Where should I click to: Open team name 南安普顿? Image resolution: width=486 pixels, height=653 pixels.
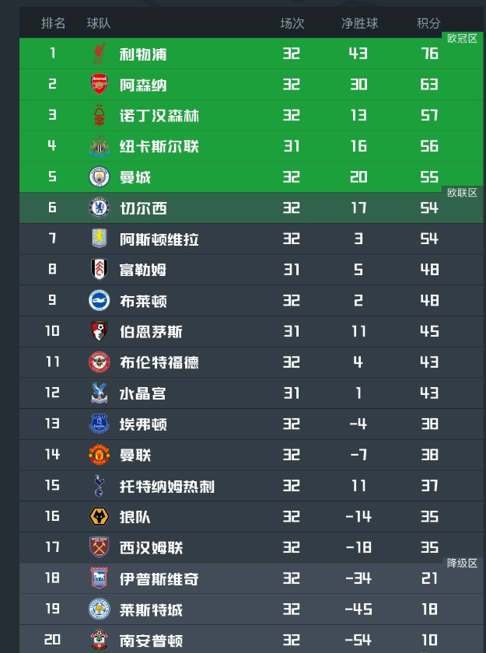(151, 640)
